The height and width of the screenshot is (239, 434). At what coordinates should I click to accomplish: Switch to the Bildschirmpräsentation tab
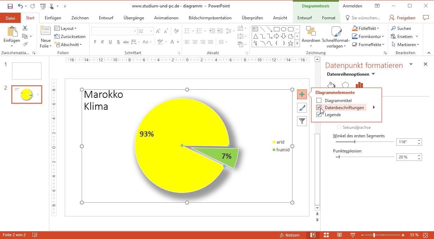pyautogui.click(x=210, y=18)
